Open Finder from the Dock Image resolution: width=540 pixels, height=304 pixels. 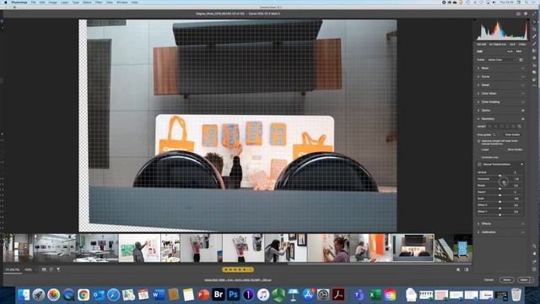tap(24, 295)
